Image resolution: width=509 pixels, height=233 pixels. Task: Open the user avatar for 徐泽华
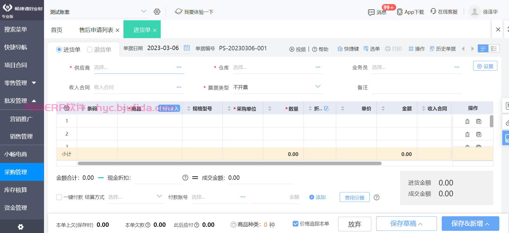coord(474,12)
